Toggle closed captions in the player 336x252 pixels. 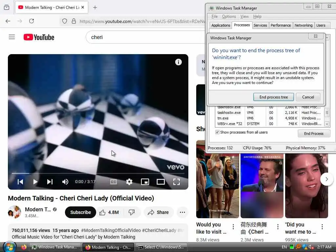click(113, 182)
